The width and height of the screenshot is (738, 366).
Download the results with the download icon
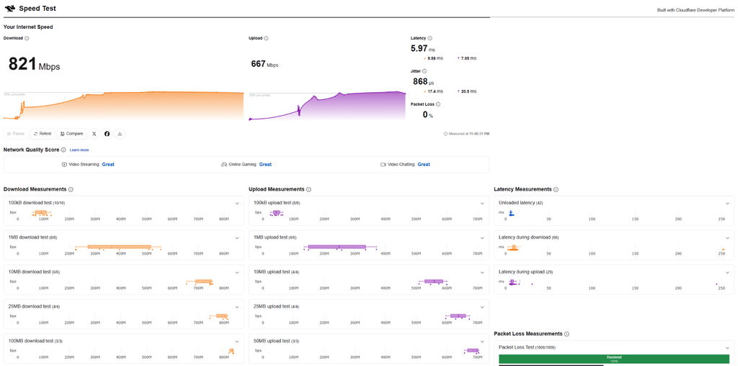120,134
